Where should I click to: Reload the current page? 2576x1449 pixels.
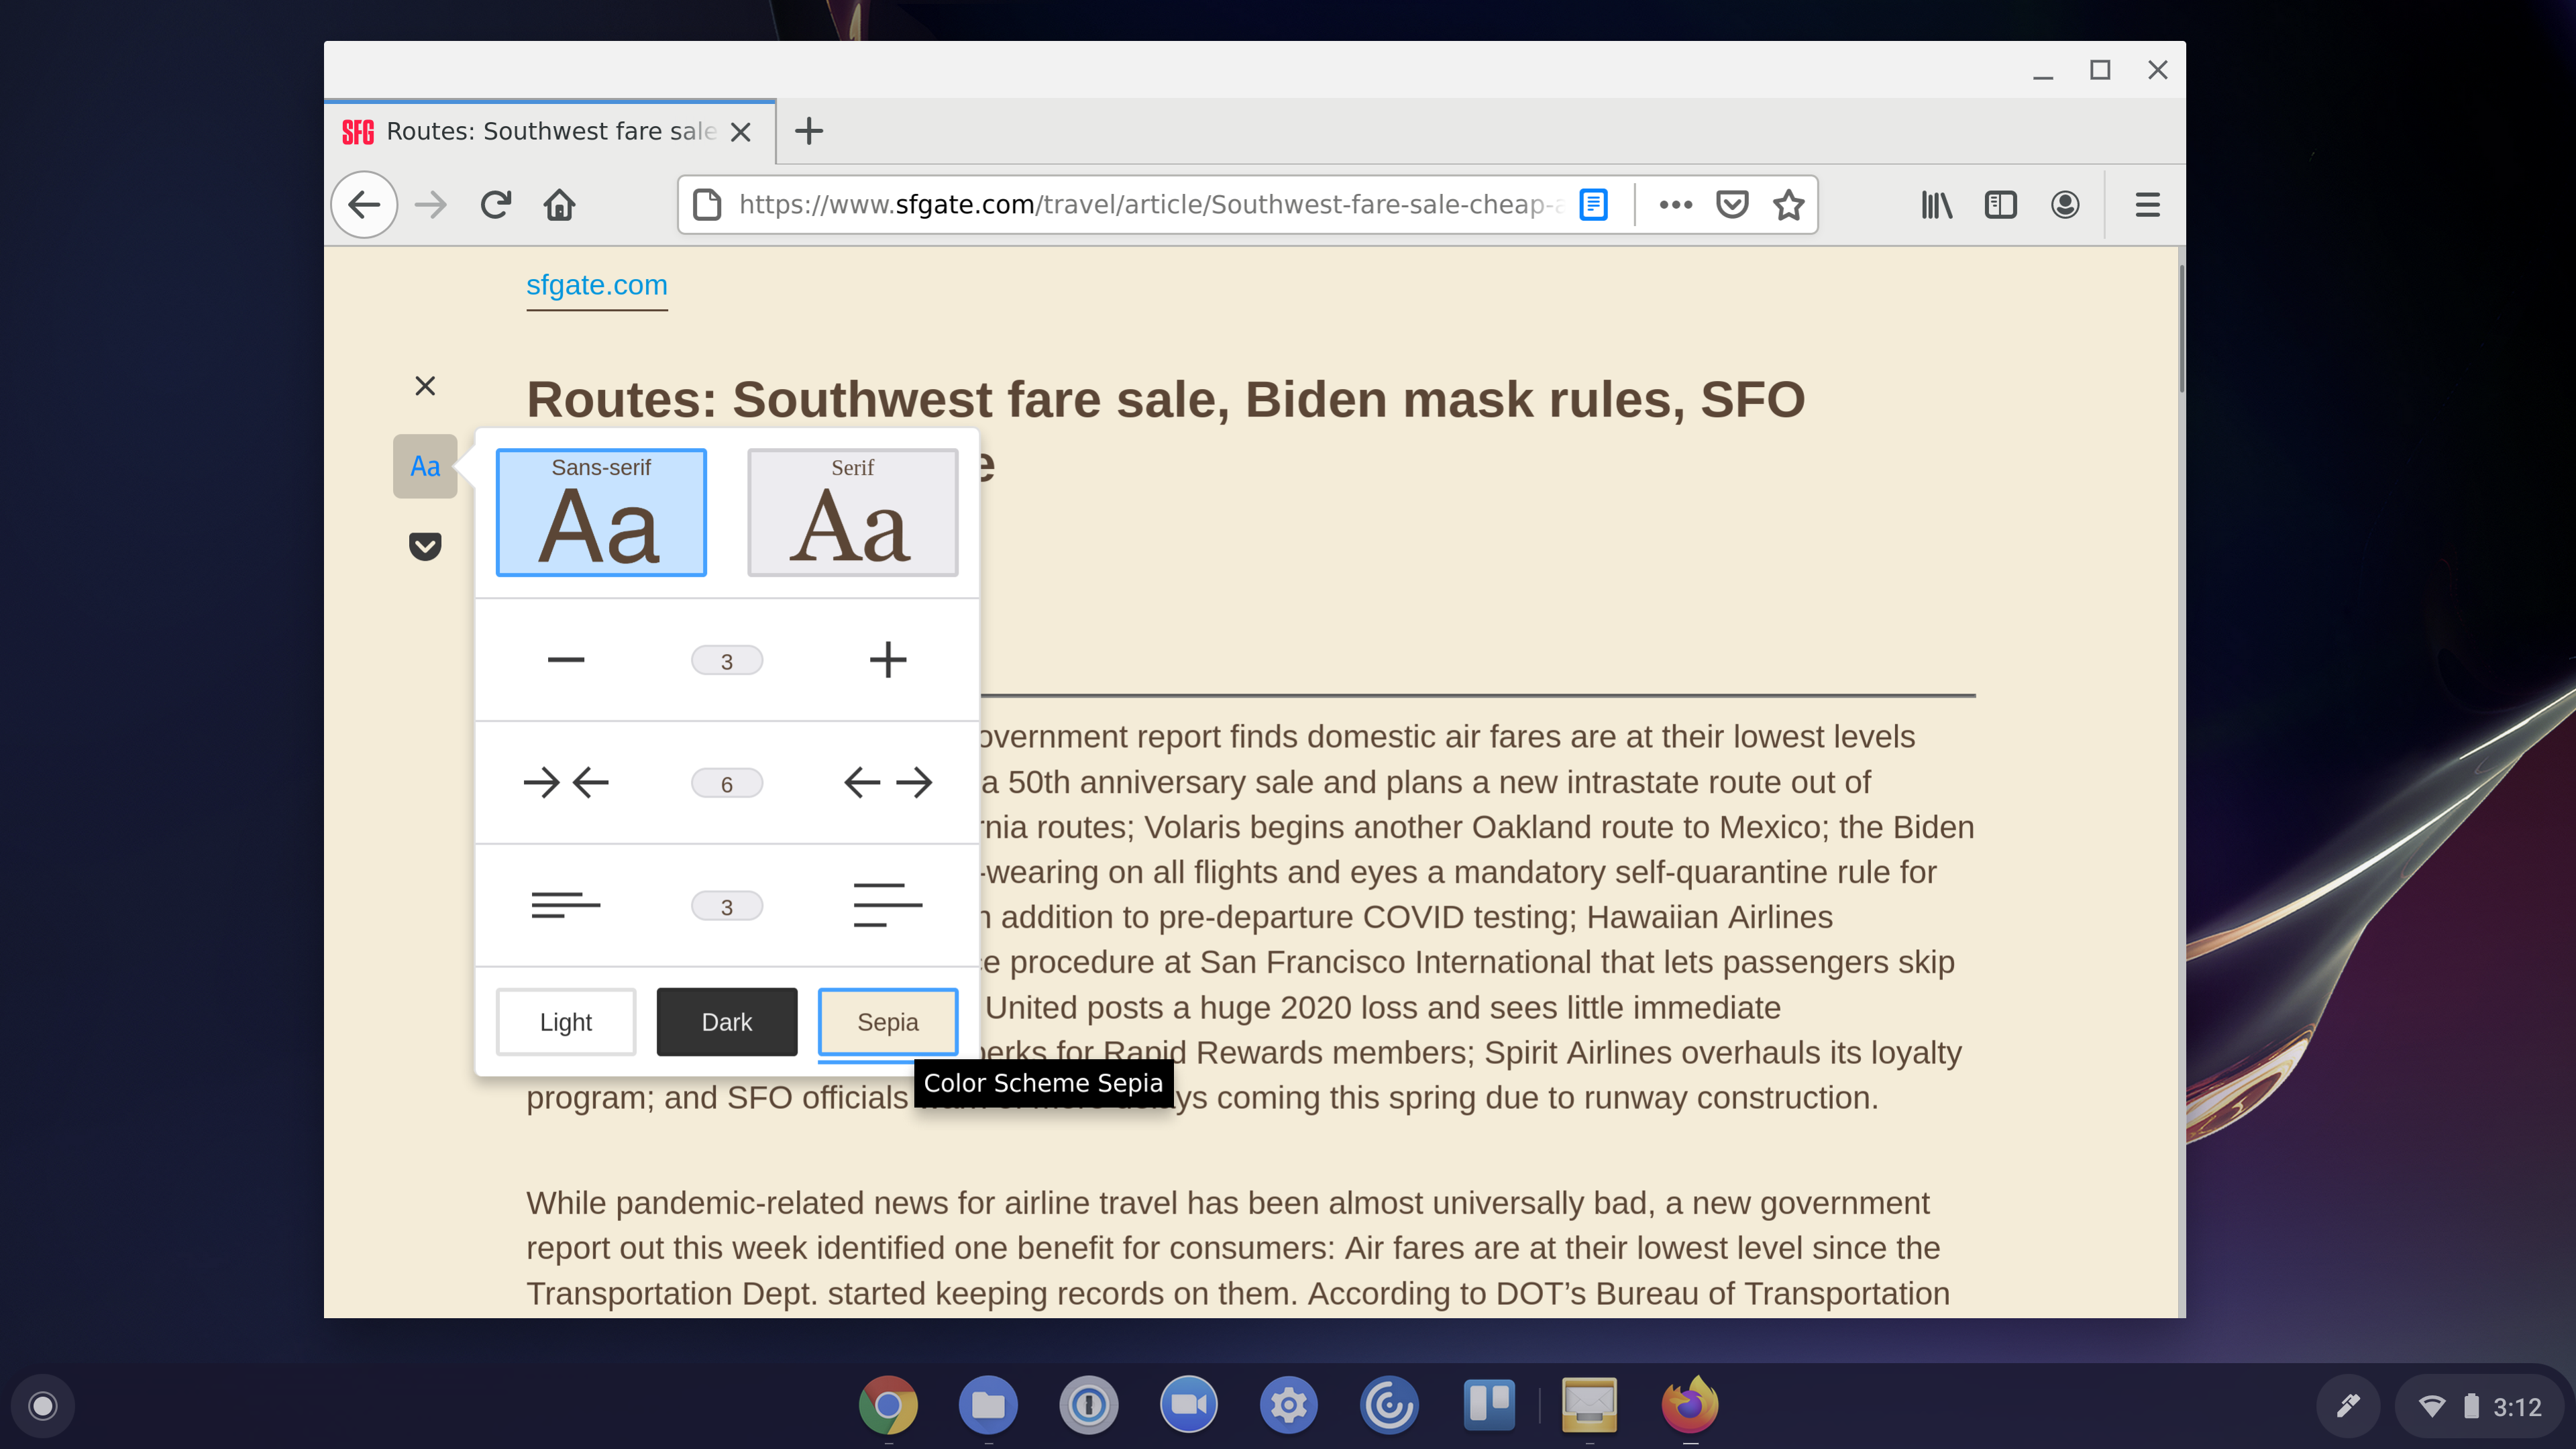[x=495, y=205]
